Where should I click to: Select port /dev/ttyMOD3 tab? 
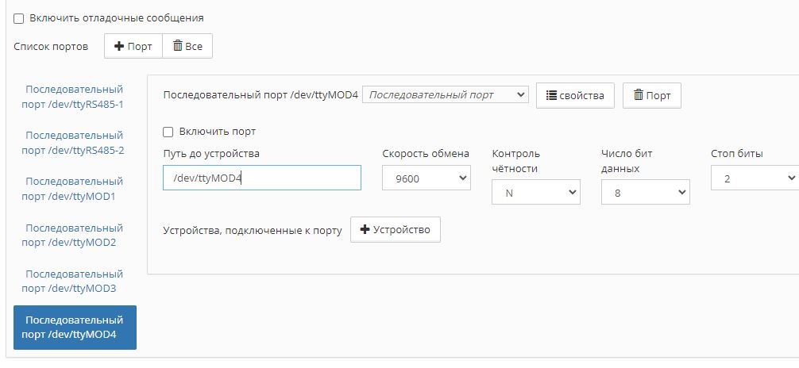[x=75, y=282]
